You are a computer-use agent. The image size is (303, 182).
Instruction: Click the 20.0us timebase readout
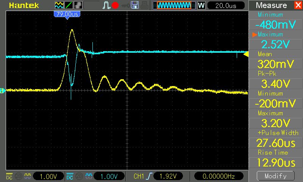coord(225,6)
